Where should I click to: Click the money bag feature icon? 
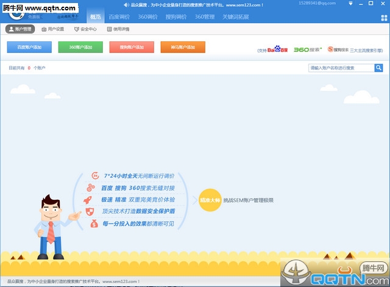(x=94, y=224)
